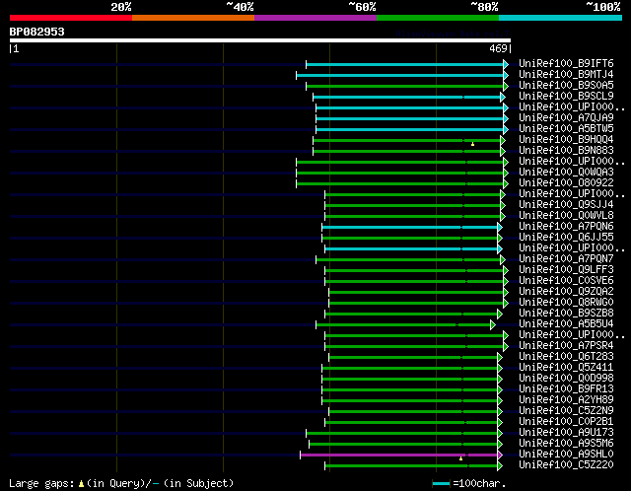
Task: Click yellow gap marker on B9HQQ4 alignment
Action: point(473,144)
